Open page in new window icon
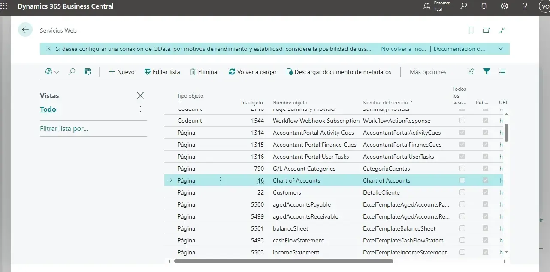550x272 pixels. click(x=486, y=30)
